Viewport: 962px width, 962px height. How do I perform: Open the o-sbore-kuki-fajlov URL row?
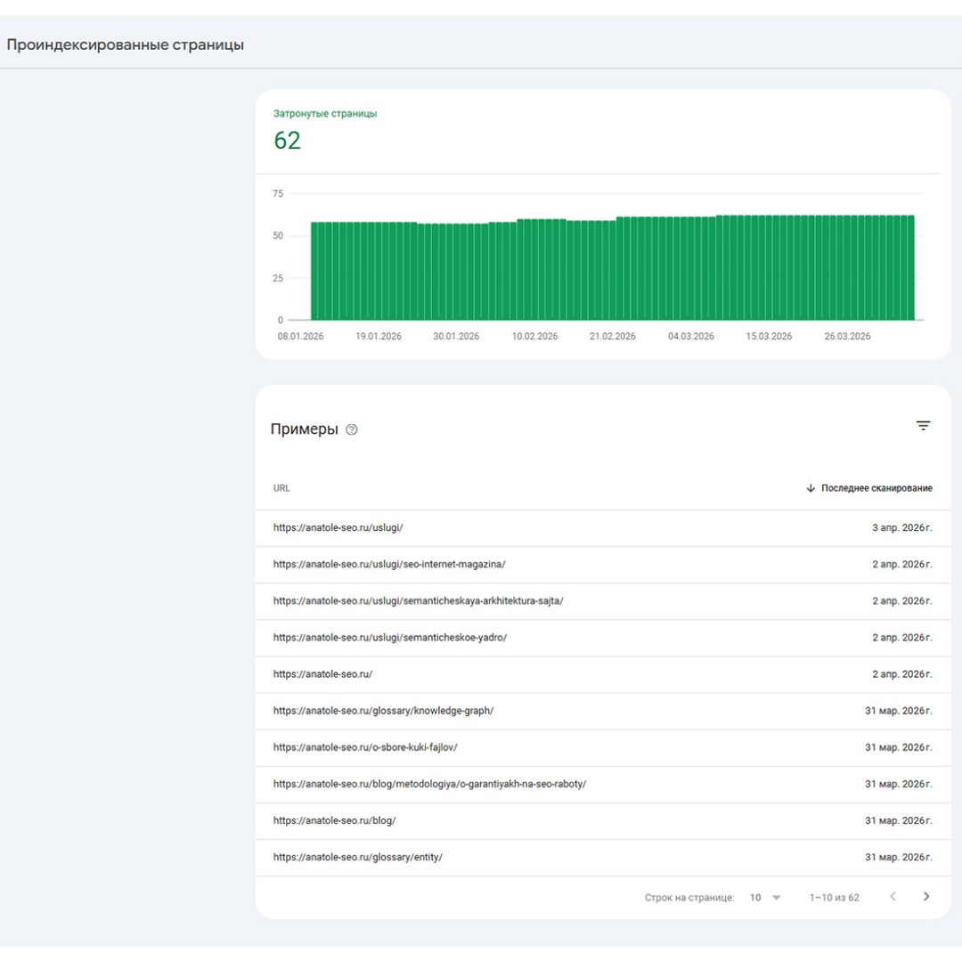[365, 746]
